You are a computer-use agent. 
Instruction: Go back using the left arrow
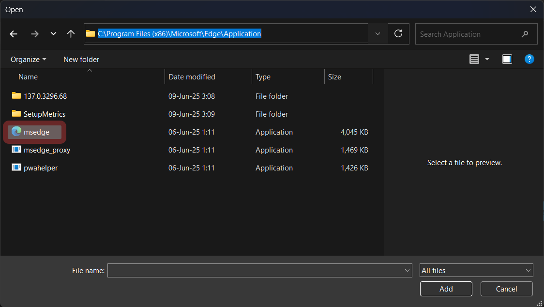[x=14, y=34]
